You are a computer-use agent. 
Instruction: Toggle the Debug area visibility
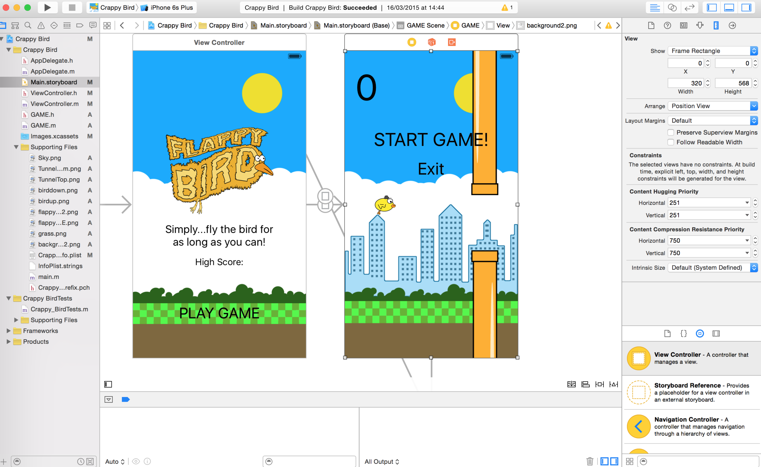(x=729, y=7)
